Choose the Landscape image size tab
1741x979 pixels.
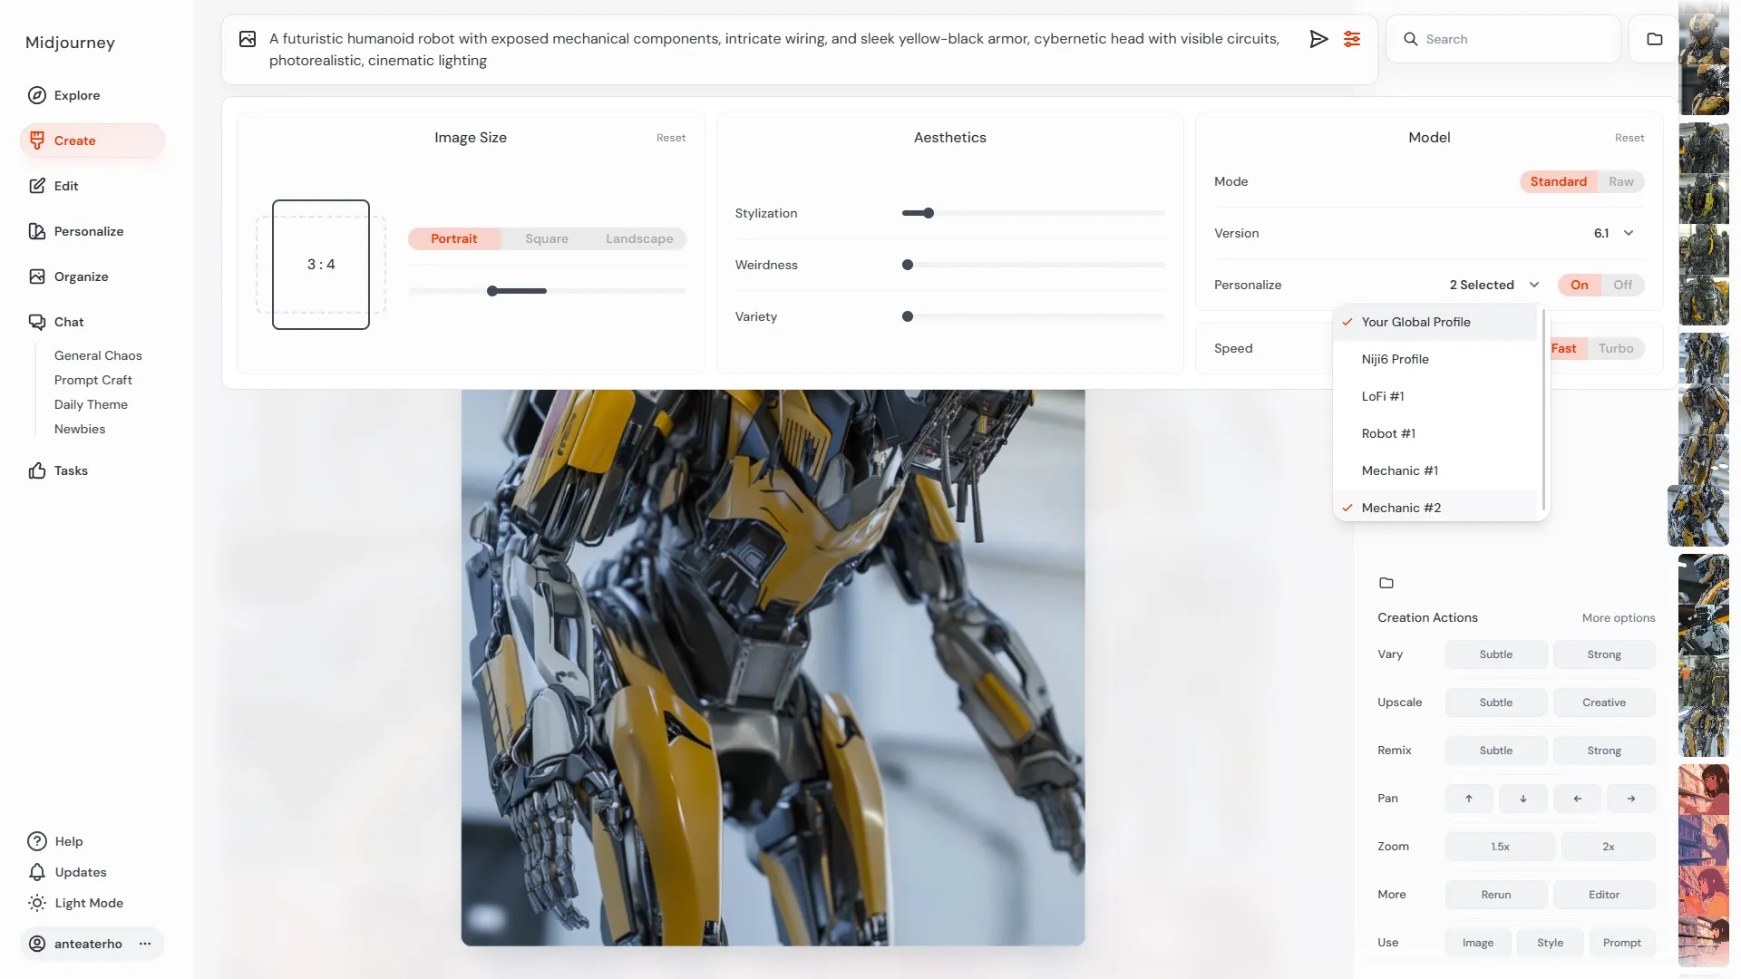click(x=639, y=238)
